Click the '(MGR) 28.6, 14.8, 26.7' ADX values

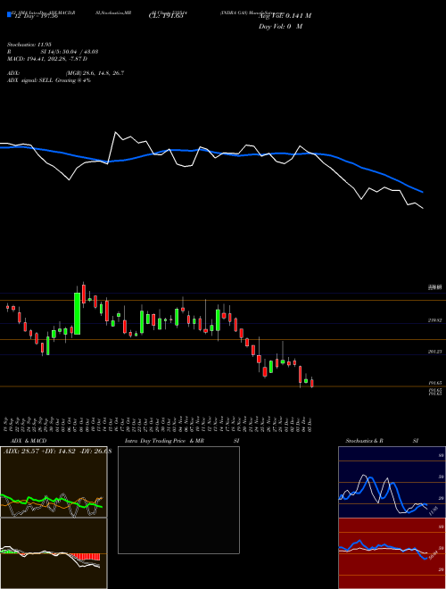tap(95, 73)
